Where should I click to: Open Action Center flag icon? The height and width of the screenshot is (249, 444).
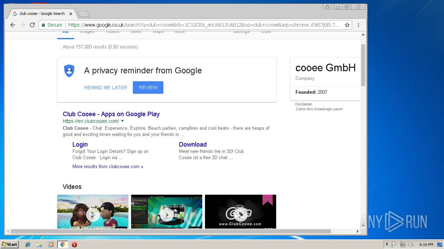click(x=394, y=245)
